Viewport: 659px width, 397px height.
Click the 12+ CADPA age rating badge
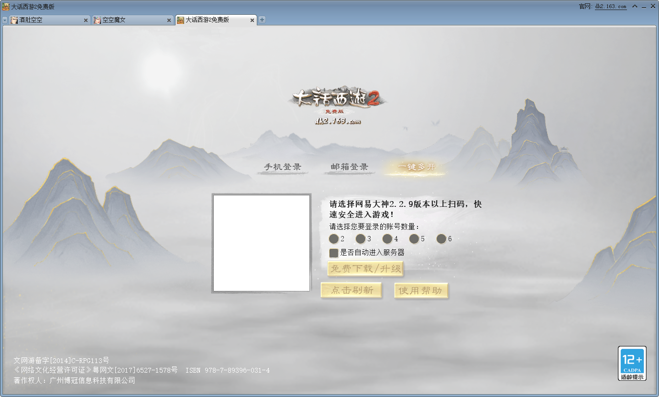click(x=632, y=364)
